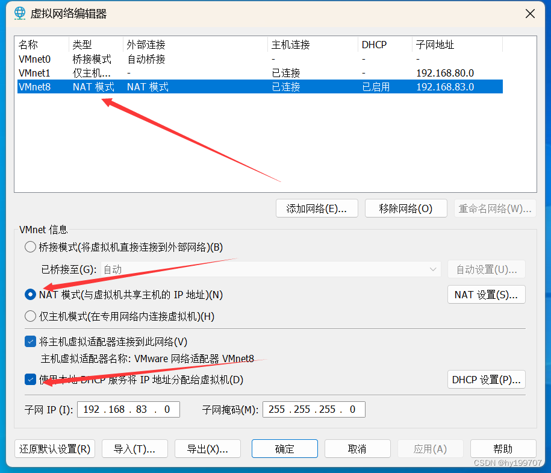Click the 子网掩码 input field

point(314,409)
